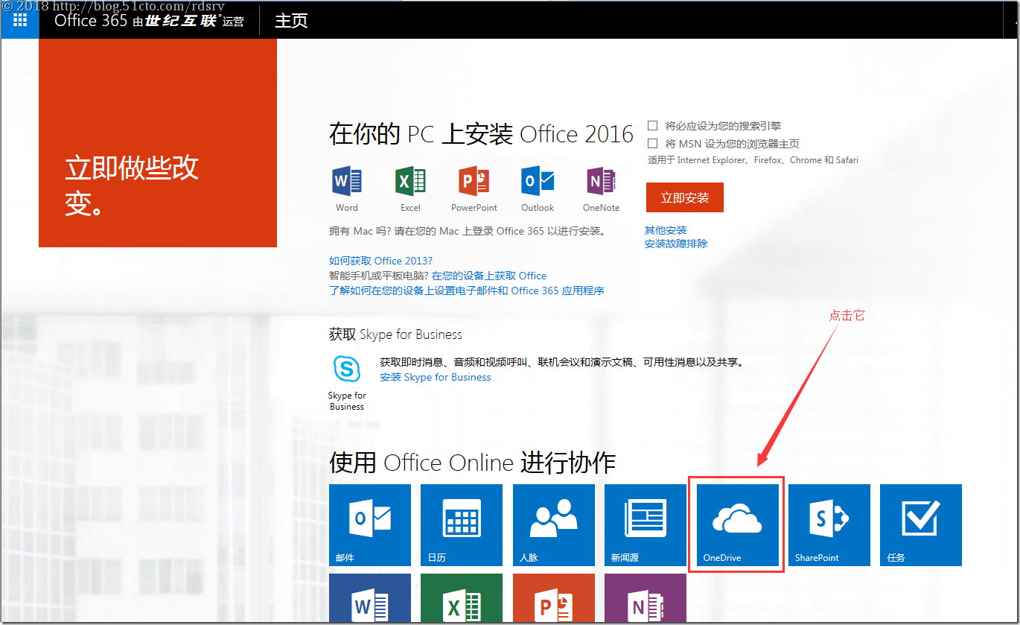1020x625 pixels.
Task: Open the Excel Online tile
Action: [462, 598]
